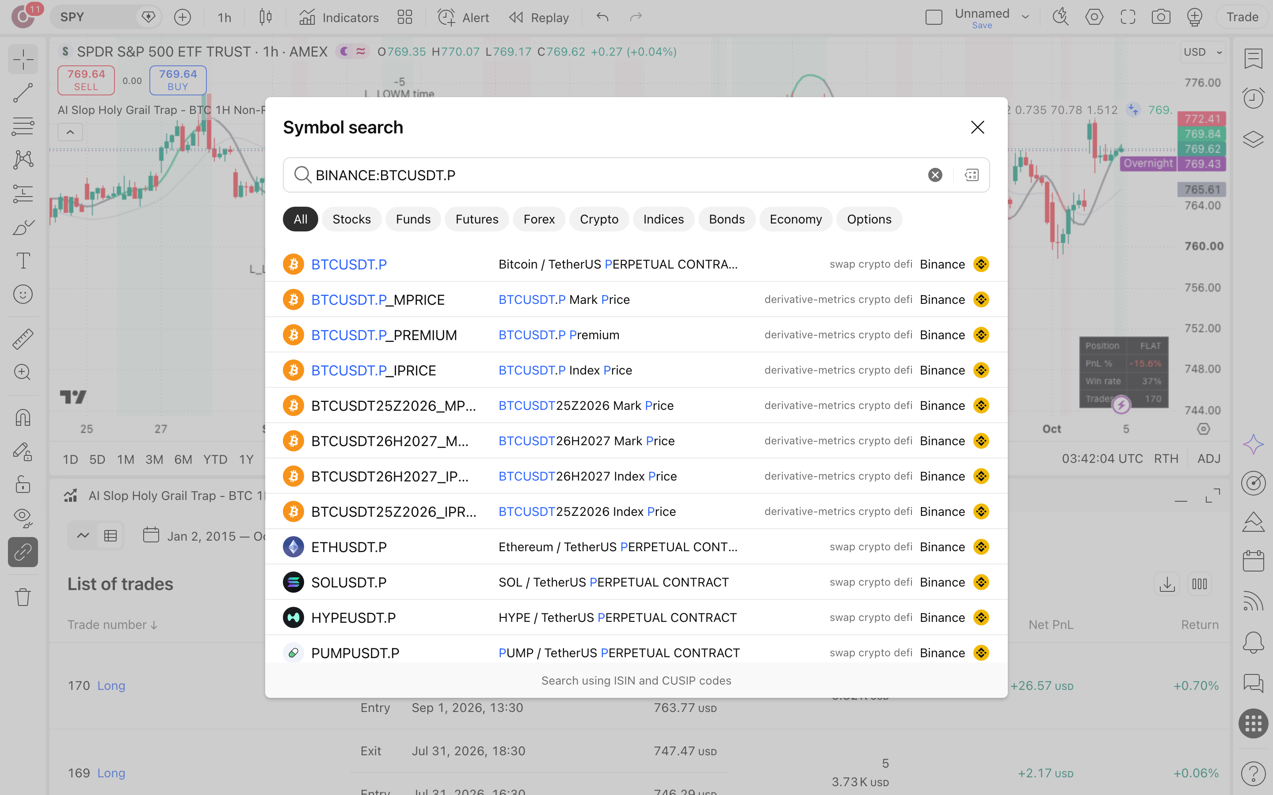Select the trend line drawing tool
The image size is (1273, 795).
pos(23,93)
